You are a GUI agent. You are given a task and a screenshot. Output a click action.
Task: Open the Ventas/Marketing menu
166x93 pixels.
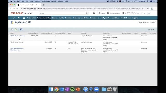pyautogui.click(x=44, y=18)
